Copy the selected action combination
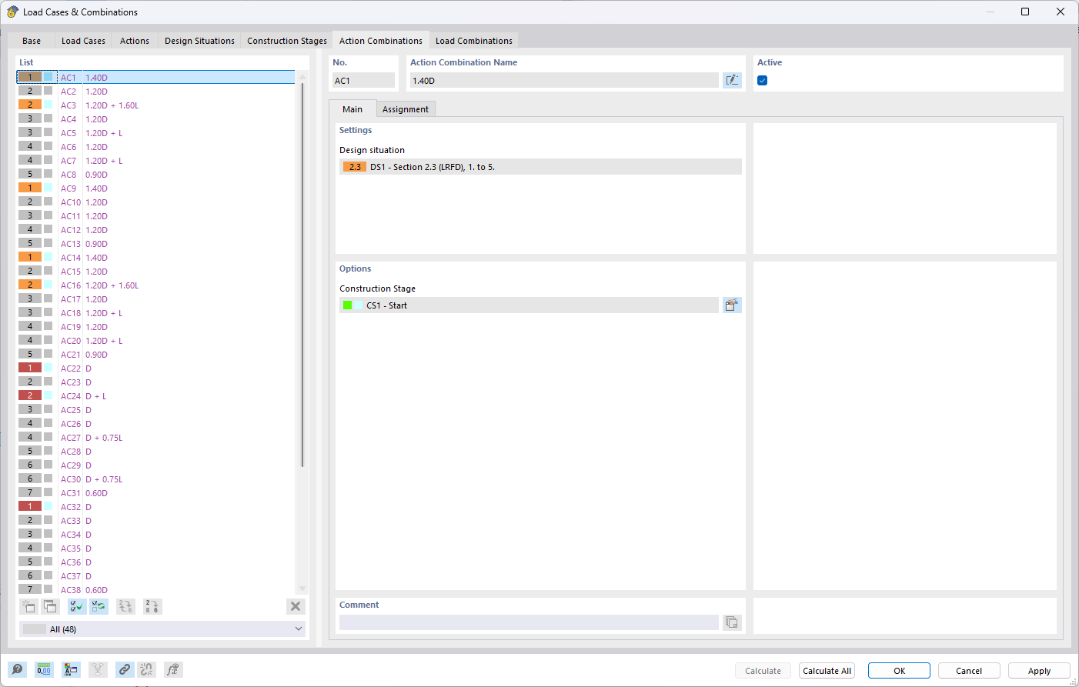 (x=51, y=606)
